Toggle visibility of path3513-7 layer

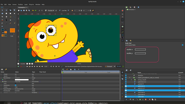point(126,88)
